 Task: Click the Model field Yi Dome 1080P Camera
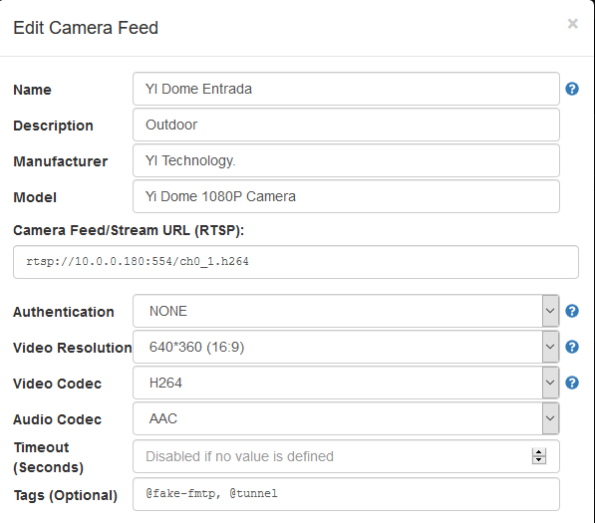(x=346, y=196)
